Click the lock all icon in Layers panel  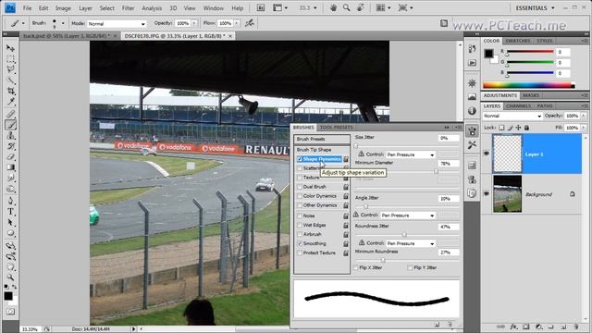[x=526, y=128]
